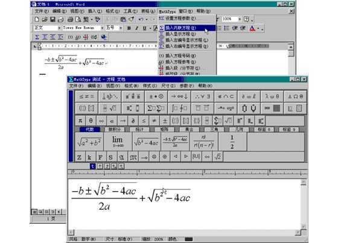The width and height of the screenshot is (338, 243).
Task: Click the MathType horizontal scrollbar left arrow
Action: coord(71,232)
